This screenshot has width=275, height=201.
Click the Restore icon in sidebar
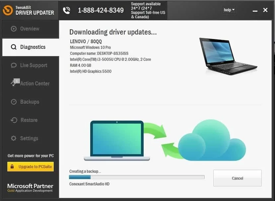[x=14, y=120]
